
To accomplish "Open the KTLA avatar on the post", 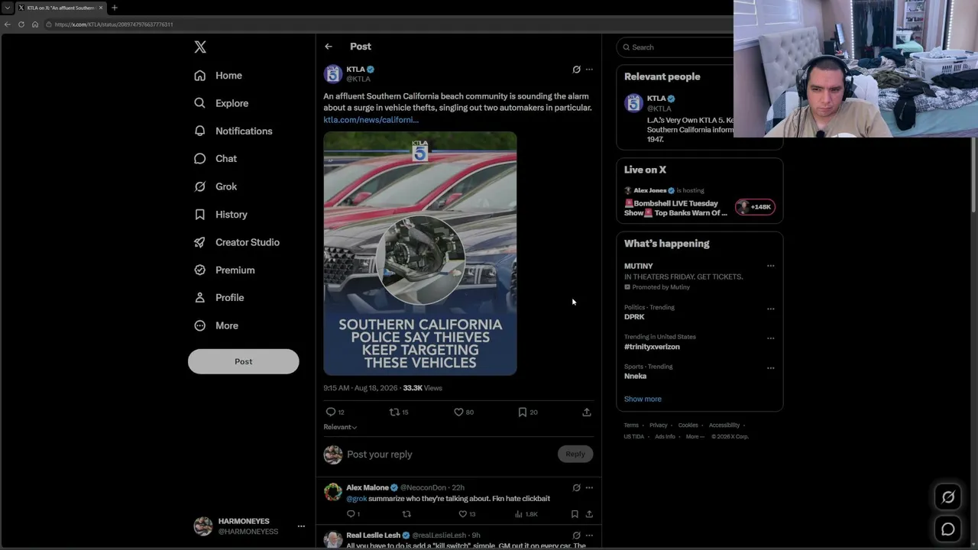I will click(x=332, y=74).
